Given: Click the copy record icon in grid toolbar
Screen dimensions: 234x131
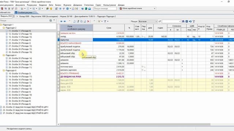Looking at the screenshot, I should click(81, 21).
